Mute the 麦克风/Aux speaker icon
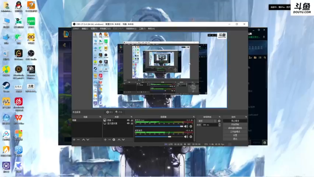 (186, 126)
